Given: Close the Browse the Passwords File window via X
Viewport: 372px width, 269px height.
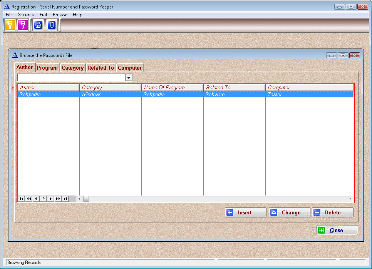Looking at the screenshot, I should click(x=354, y=55).
